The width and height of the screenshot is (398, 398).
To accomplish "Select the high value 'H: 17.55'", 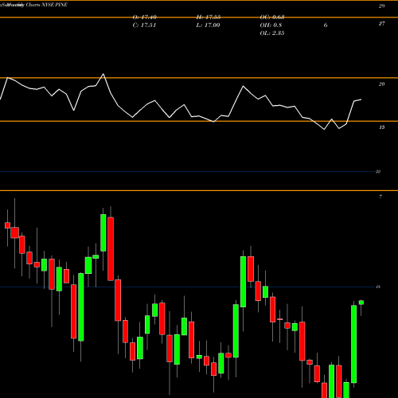I will point(209,18).
